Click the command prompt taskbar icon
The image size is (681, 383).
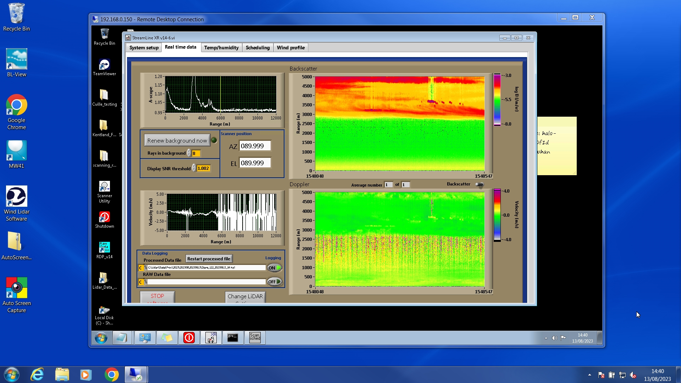point(233,338)
